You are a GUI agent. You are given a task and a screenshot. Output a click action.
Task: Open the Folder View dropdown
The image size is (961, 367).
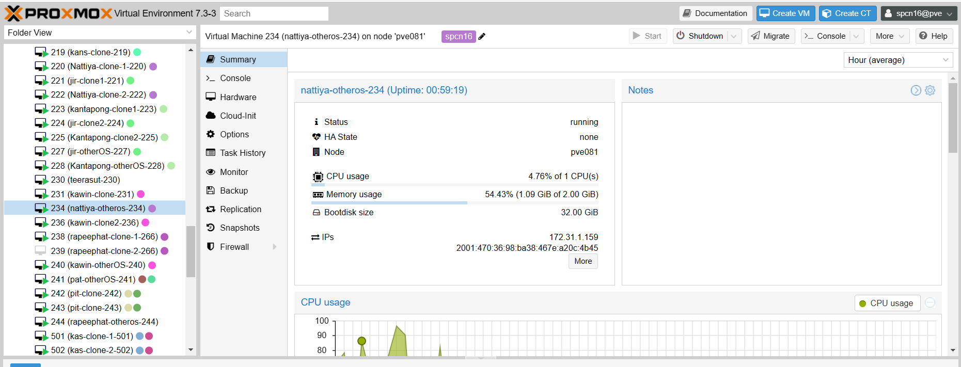point(100,33)
